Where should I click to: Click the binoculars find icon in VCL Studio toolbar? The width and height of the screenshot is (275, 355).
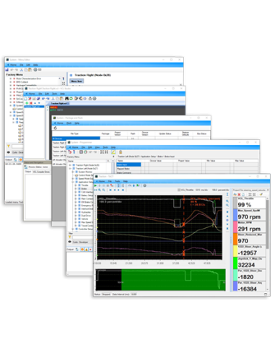coord(67,99)
